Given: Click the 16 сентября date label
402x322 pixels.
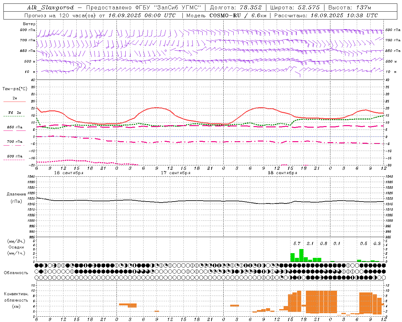Looking at the screenshot, I should coord(69,173).
